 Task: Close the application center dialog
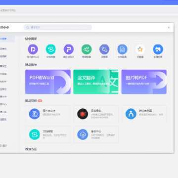click(x=169, y=28)
